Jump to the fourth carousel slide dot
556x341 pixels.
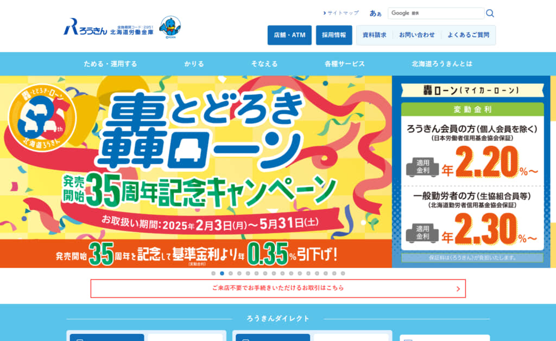(239, 273)
